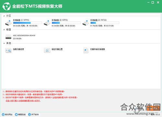This screenshot has height=117, width=162.
Task: Click the 扫描存储设备镜像 label
Action: [x=98, y=49]
